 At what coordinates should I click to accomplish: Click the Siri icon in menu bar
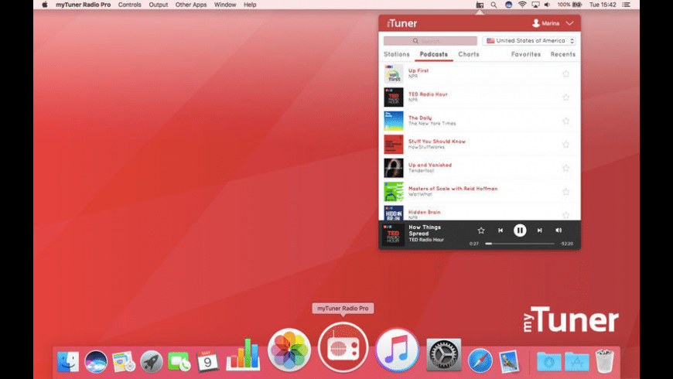coord(508,5)
